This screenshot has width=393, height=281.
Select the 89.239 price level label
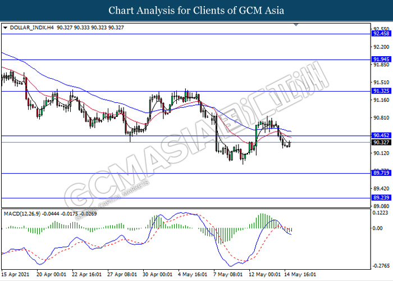381,198
